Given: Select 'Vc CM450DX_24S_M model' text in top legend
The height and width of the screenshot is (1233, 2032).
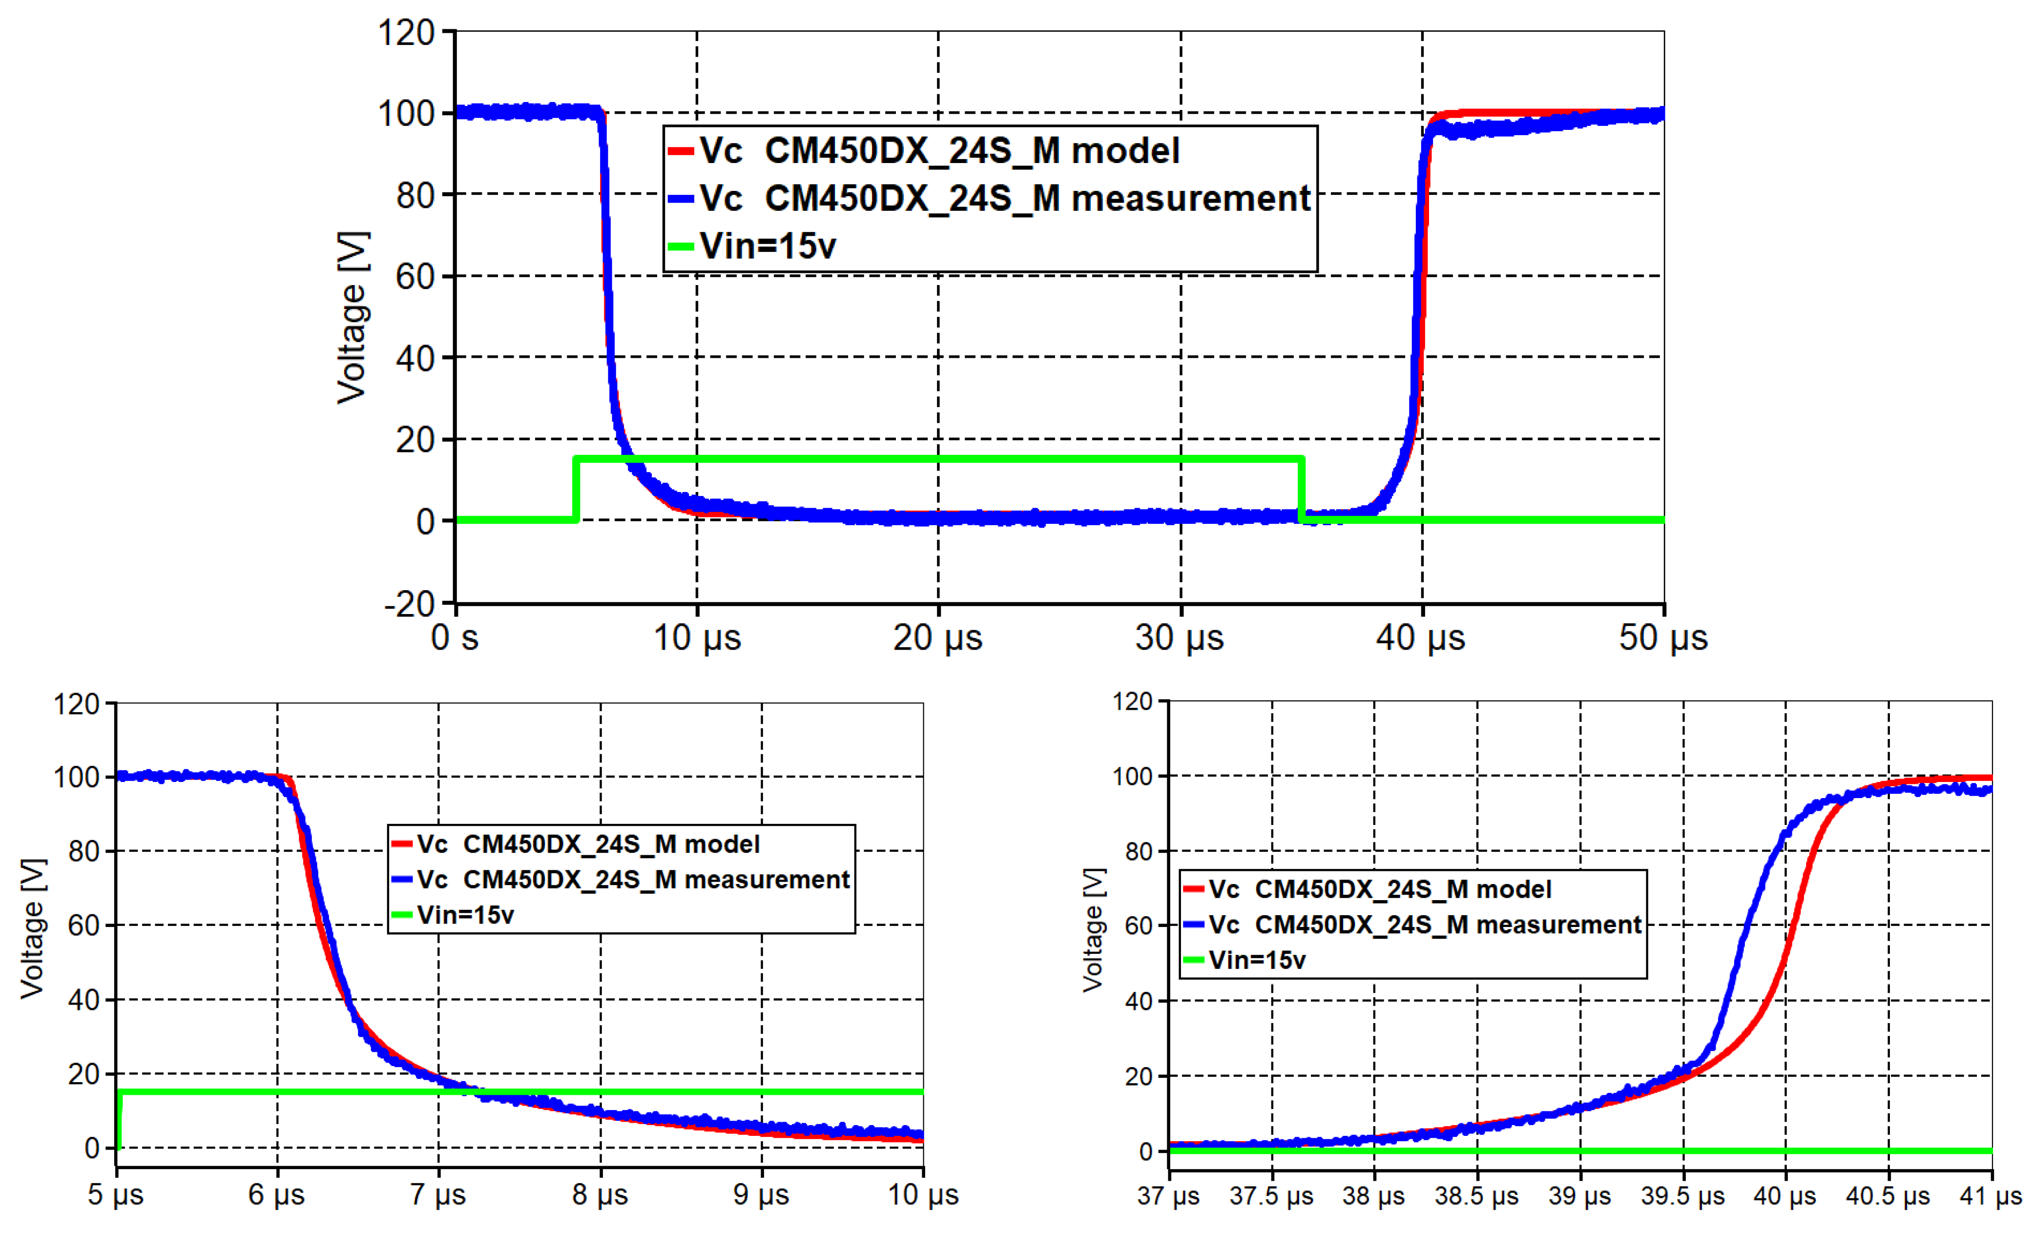Looking at the screenshot, I should point(939,151).
